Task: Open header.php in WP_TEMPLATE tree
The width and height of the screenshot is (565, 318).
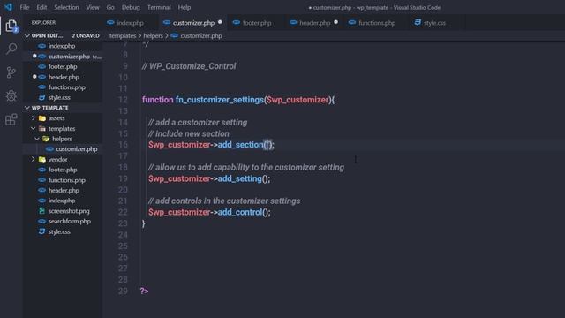Action: [x=63, y=191]
